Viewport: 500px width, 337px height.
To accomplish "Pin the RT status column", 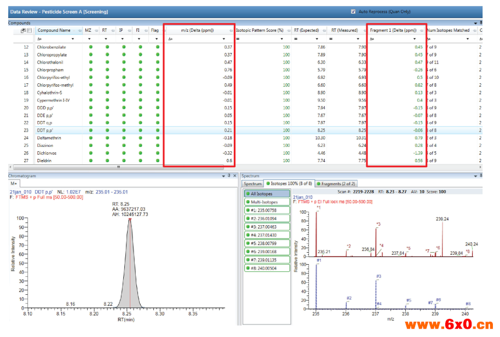I will click(x=113, y=31).
